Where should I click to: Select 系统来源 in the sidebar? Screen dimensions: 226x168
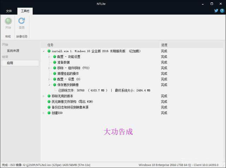[x=13, y=51]
